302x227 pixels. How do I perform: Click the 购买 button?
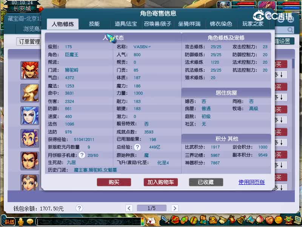click(x=114, y=182)
